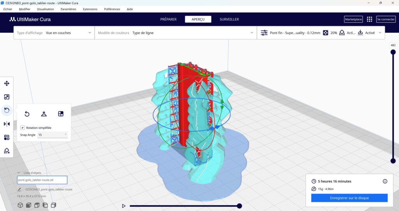Viewport: 399px width, 211px height.
Task: Click Enregistrer sur le disque button
Action: (x=349, y=198)
